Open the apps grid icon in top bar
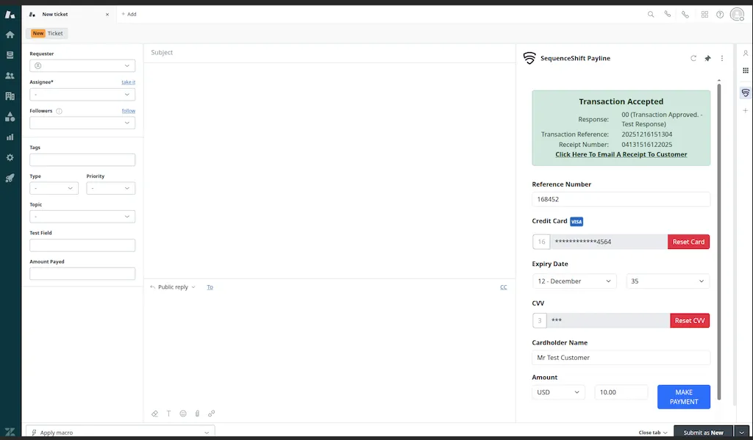 [x=704, y=14]
